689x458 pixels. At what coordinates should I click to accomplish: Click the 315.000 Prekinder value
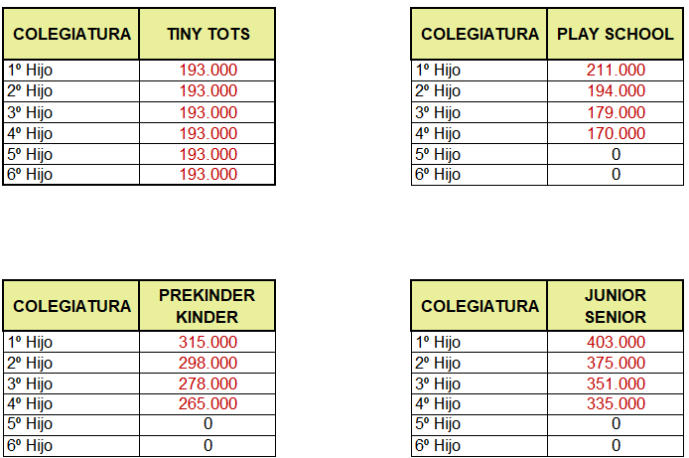click(x=207, y=342)
